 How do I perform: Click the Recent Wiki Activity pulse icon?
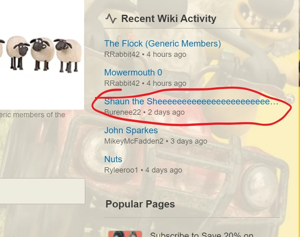pyautogui.click(x=111, y=19)
